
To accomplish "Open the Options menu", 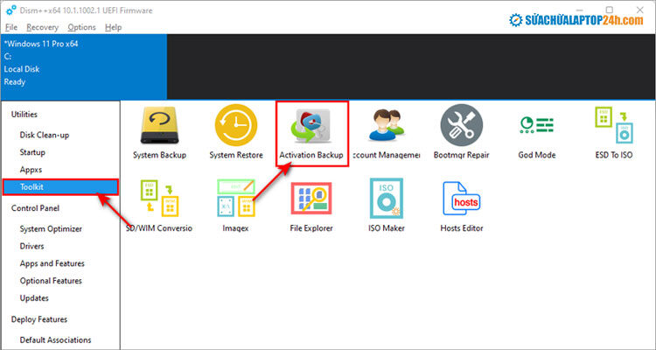I will 81,27.
